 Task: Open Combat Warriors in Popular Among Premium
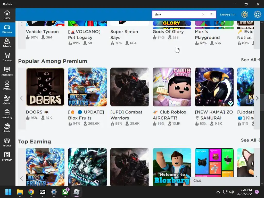(x=130, y=87)
